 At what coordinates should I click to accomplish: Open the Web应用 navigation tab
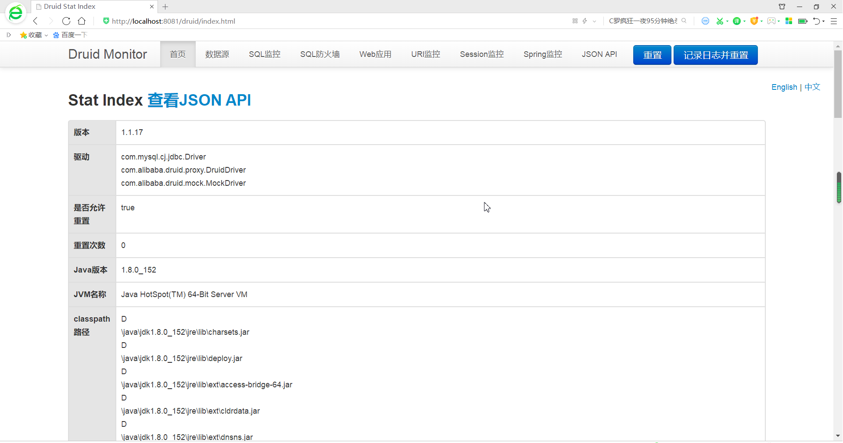[x=375, y=54]
